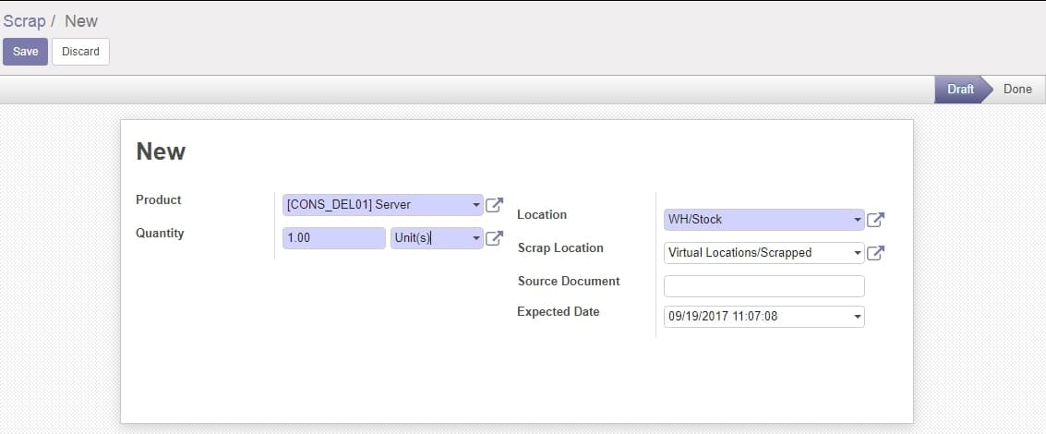
Task: Save the new scrap record
Action: 25,52
